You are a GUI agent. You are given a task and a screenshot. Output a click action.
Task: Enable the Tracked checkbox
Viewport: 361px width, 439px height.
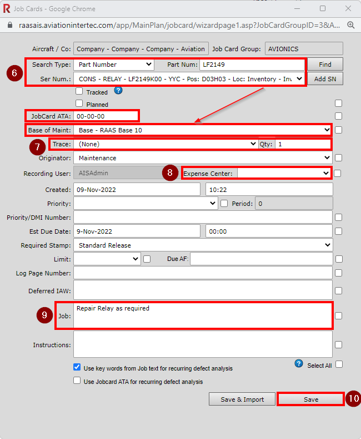[x=79, y=92]
